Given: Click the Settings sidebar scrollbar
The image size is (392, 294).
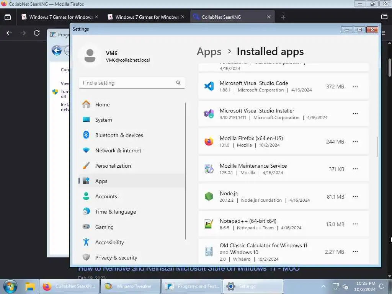Looking at the screenshot, I should click(x=185, y=171).
